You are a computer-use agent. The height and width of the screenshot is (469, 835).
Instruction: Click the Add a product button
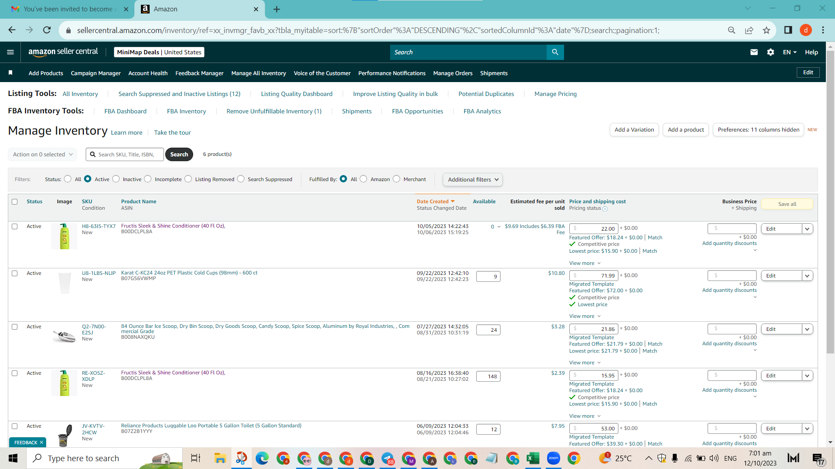point(686,129)
